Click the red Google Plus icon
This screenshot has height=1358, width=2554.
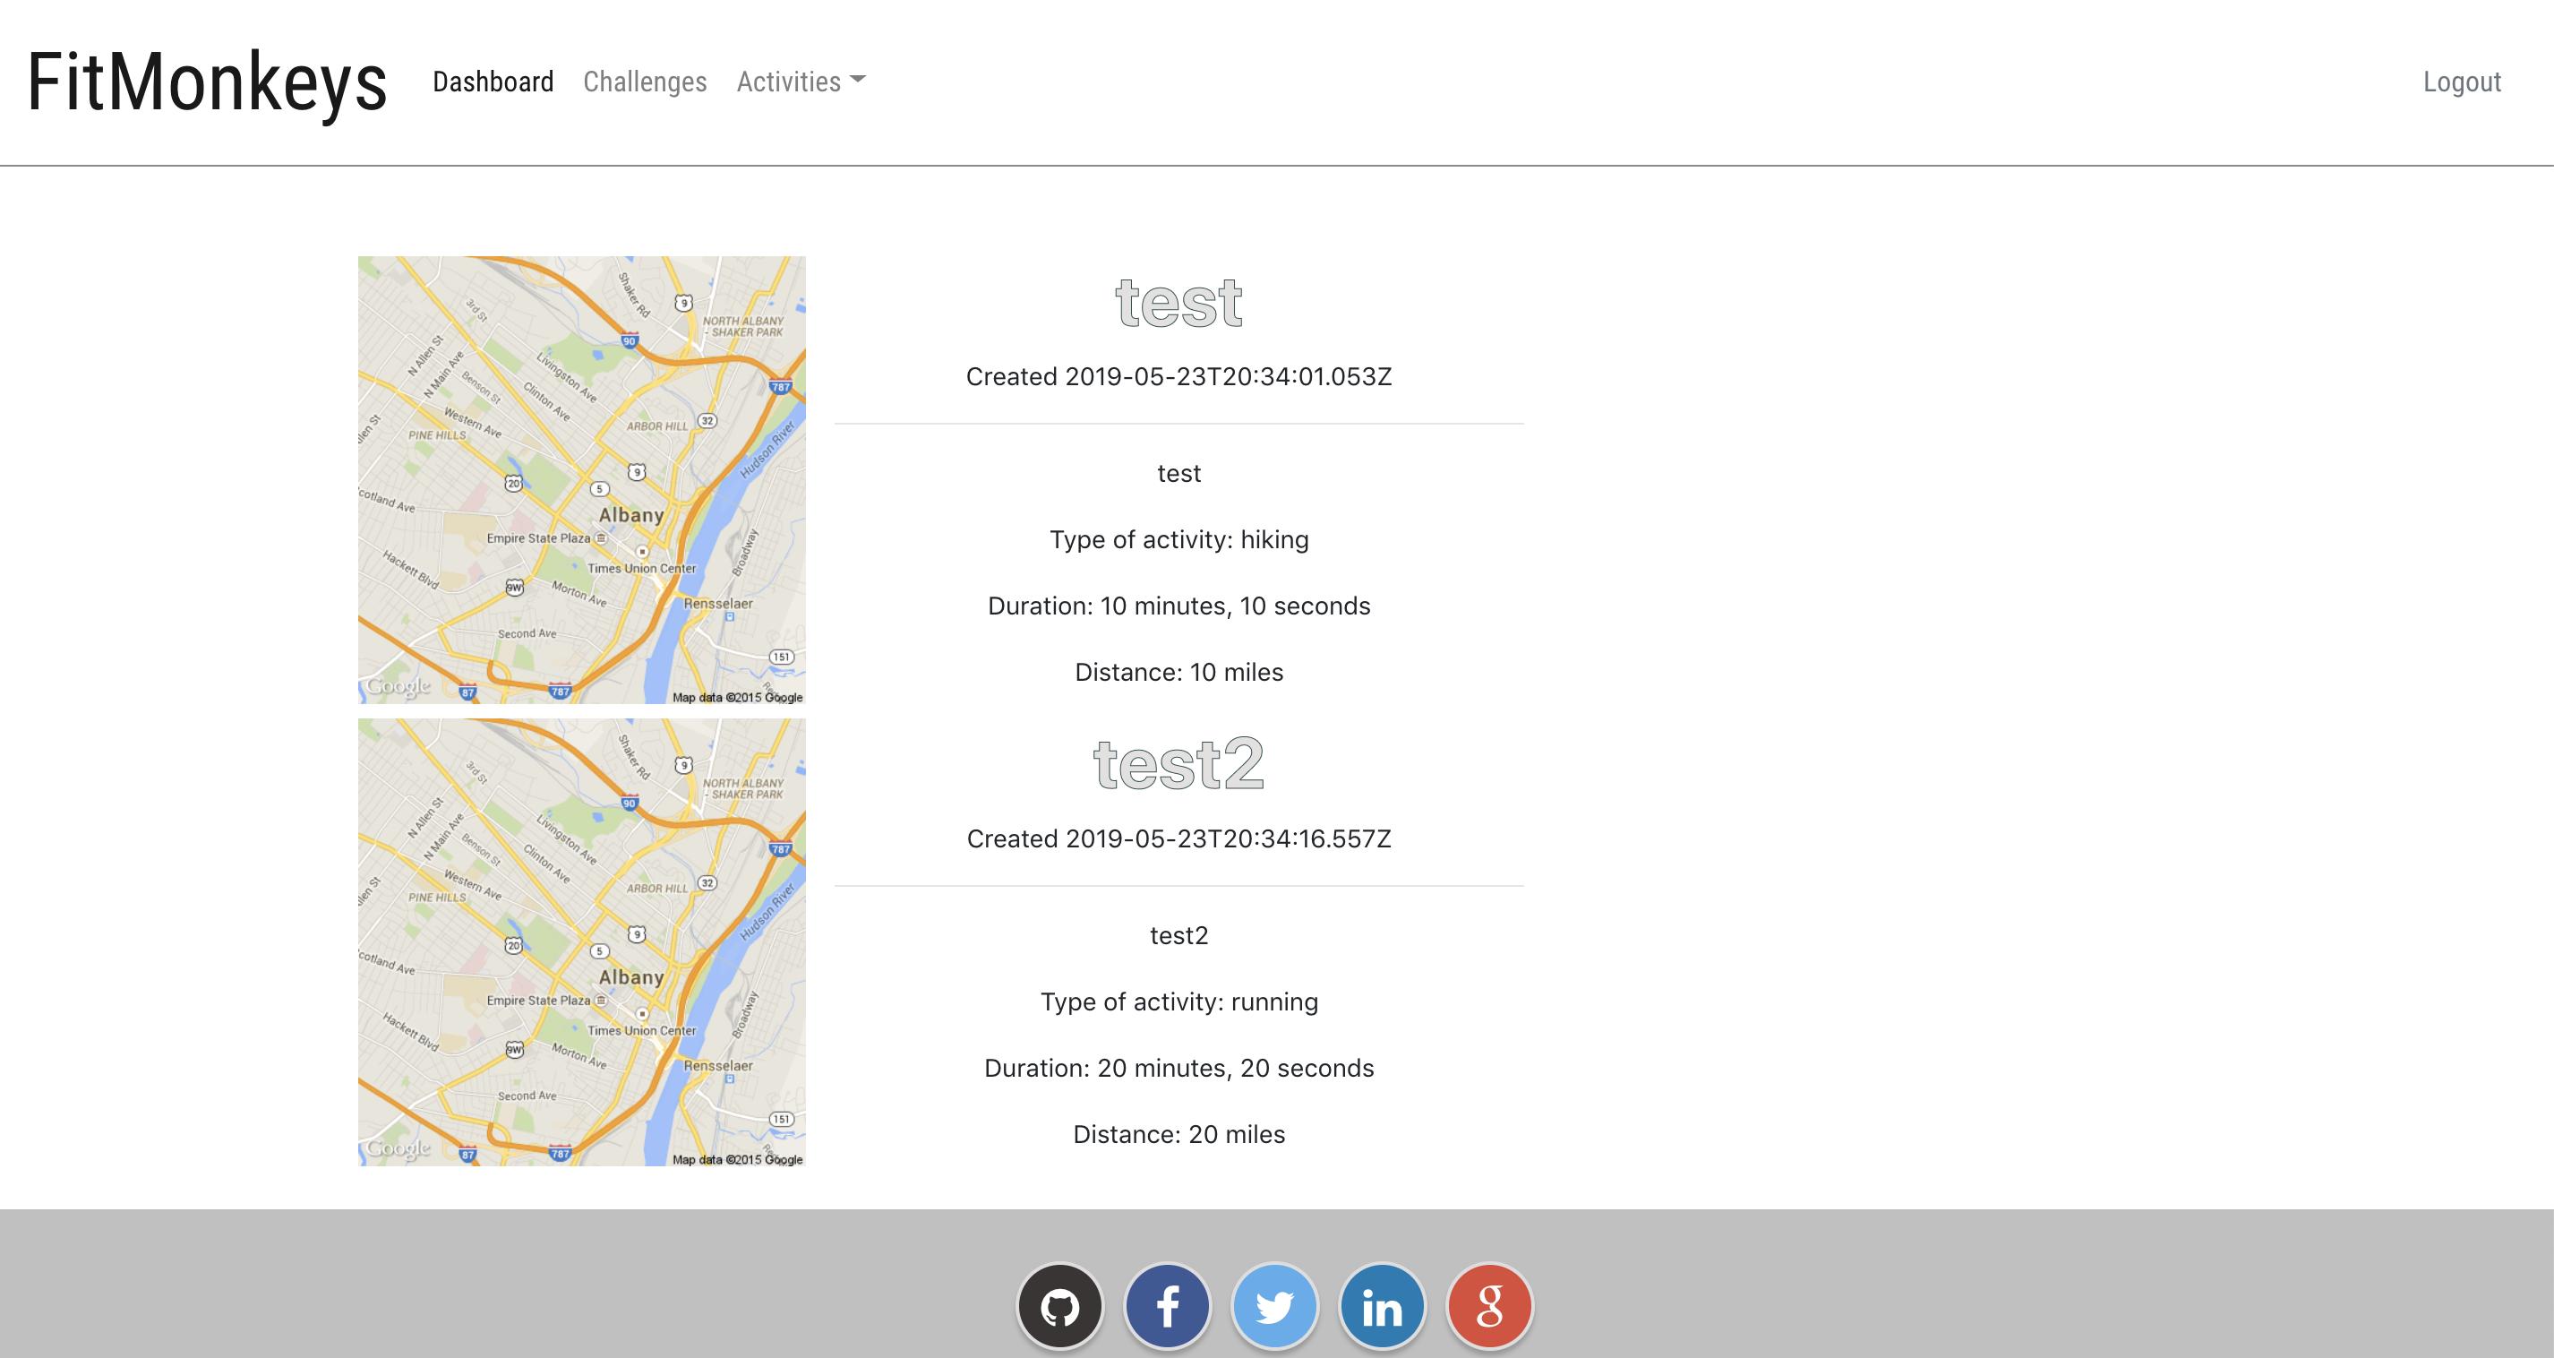coord(1489,1306)
